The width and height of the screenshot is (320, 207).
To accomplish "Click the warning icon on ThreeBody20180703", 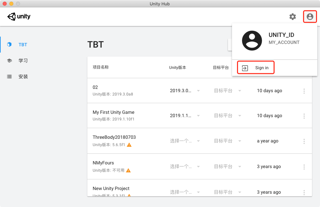I will [x=129, y=145].
